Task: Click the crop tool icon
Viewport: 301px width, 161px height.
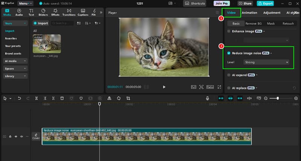Action: coord(128,98)
